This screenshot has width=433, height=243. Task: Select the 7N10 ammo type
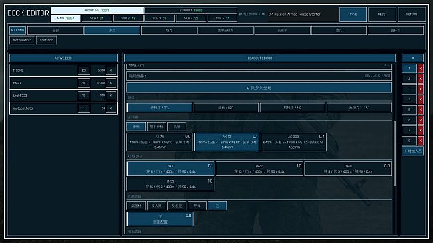tap(171, 169)
